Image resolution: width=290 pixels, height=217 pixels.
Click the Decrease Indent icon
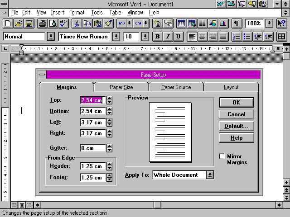(258, 37)
